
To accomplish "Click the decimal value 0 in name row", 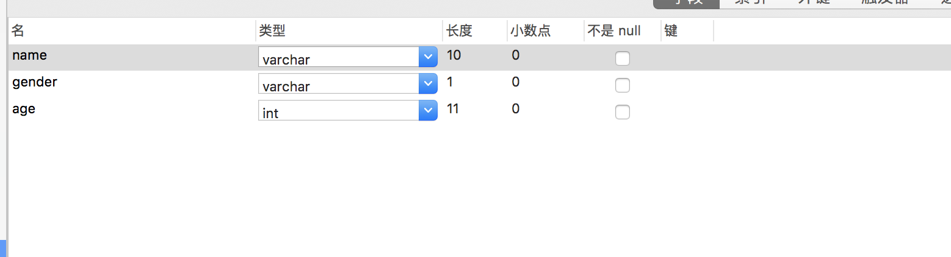I will (x=516, y=55).
